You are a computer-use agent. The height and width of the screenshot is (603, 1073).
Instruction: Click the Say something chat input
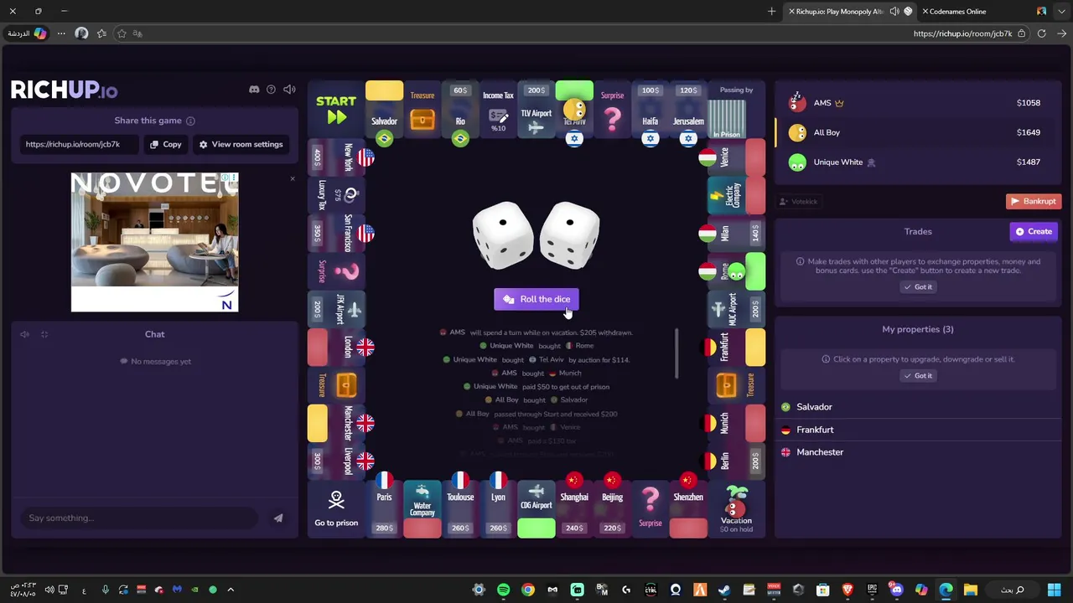pos(138,518)
